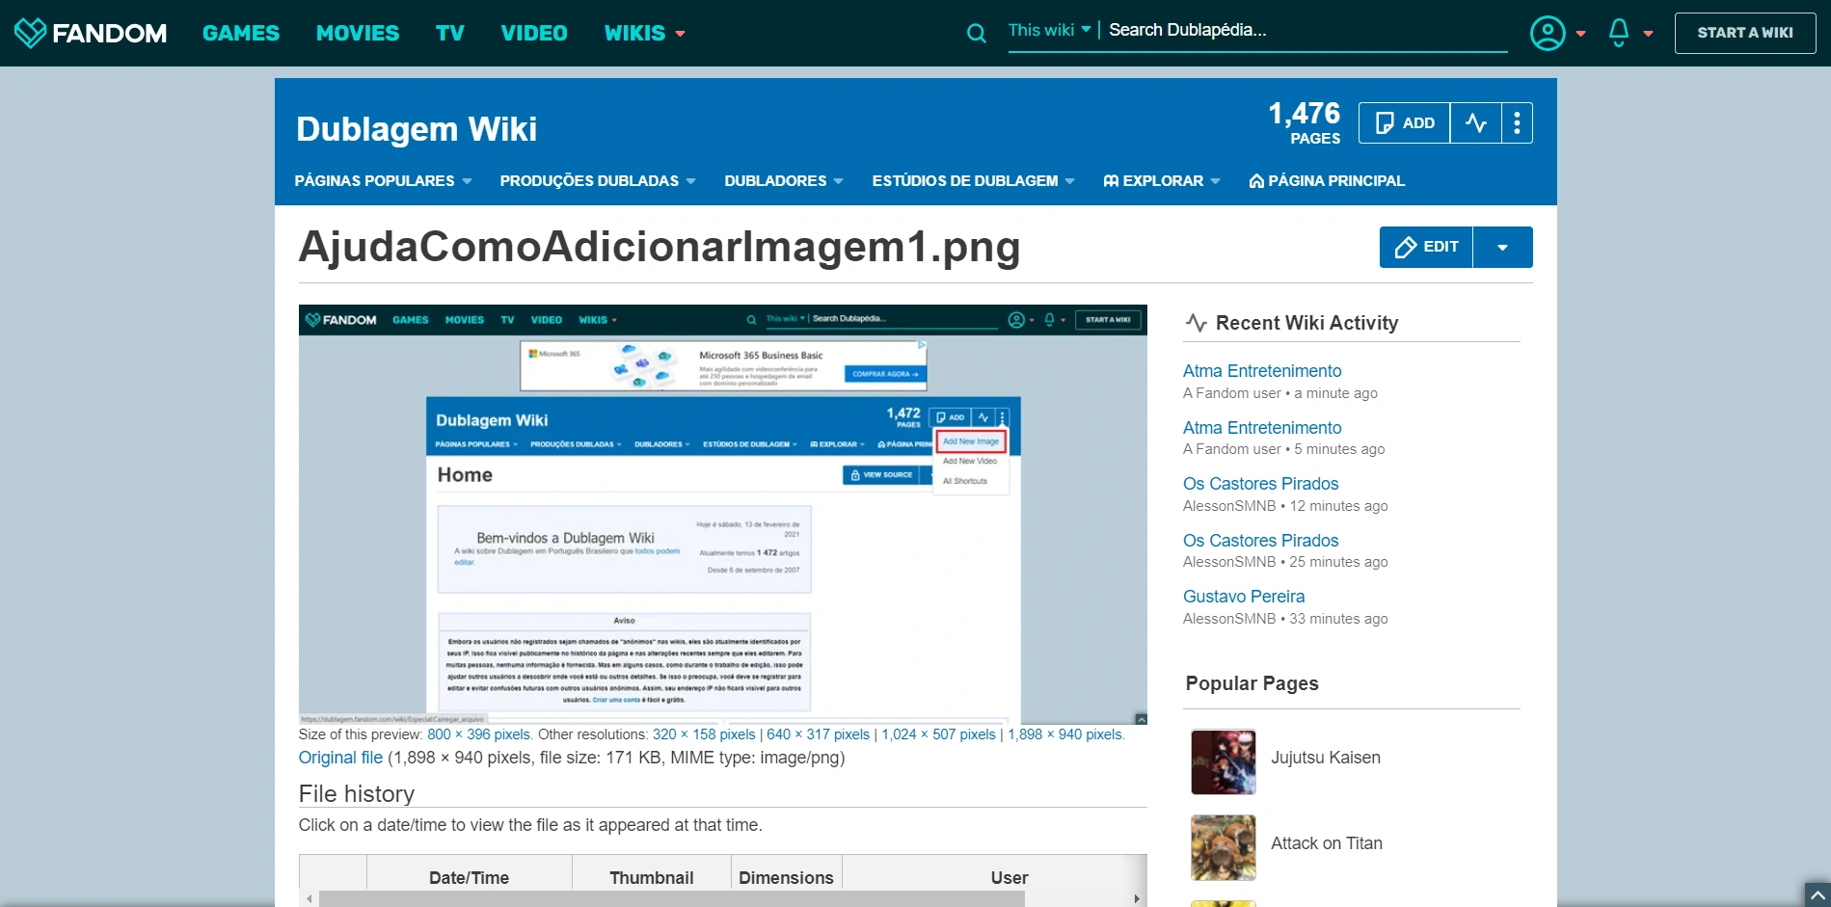The height and width of the screenshot is (907, 1831).
Task: Expand the notifications dropdown arrow
Action: 1649,34
